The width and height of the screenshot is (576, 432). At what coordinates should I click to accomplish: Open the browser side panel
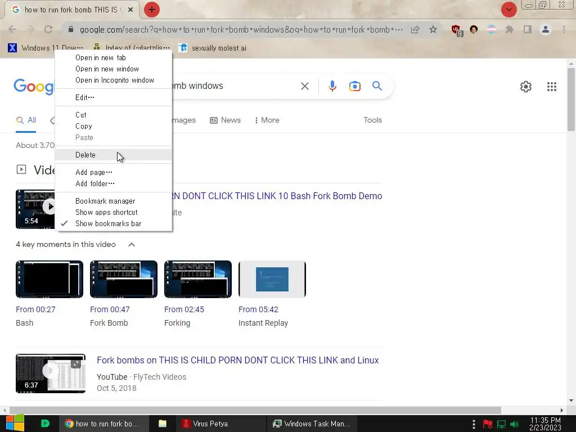pyautogui.click(x=528, y=29)
